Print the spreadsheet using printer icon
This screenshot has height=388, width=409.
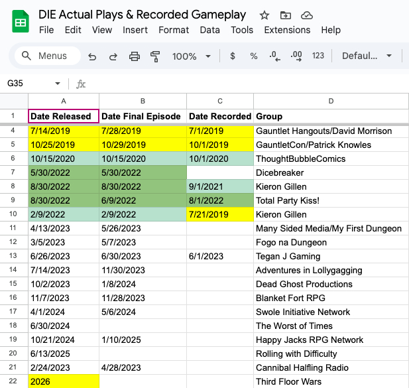tap(135, 56)
